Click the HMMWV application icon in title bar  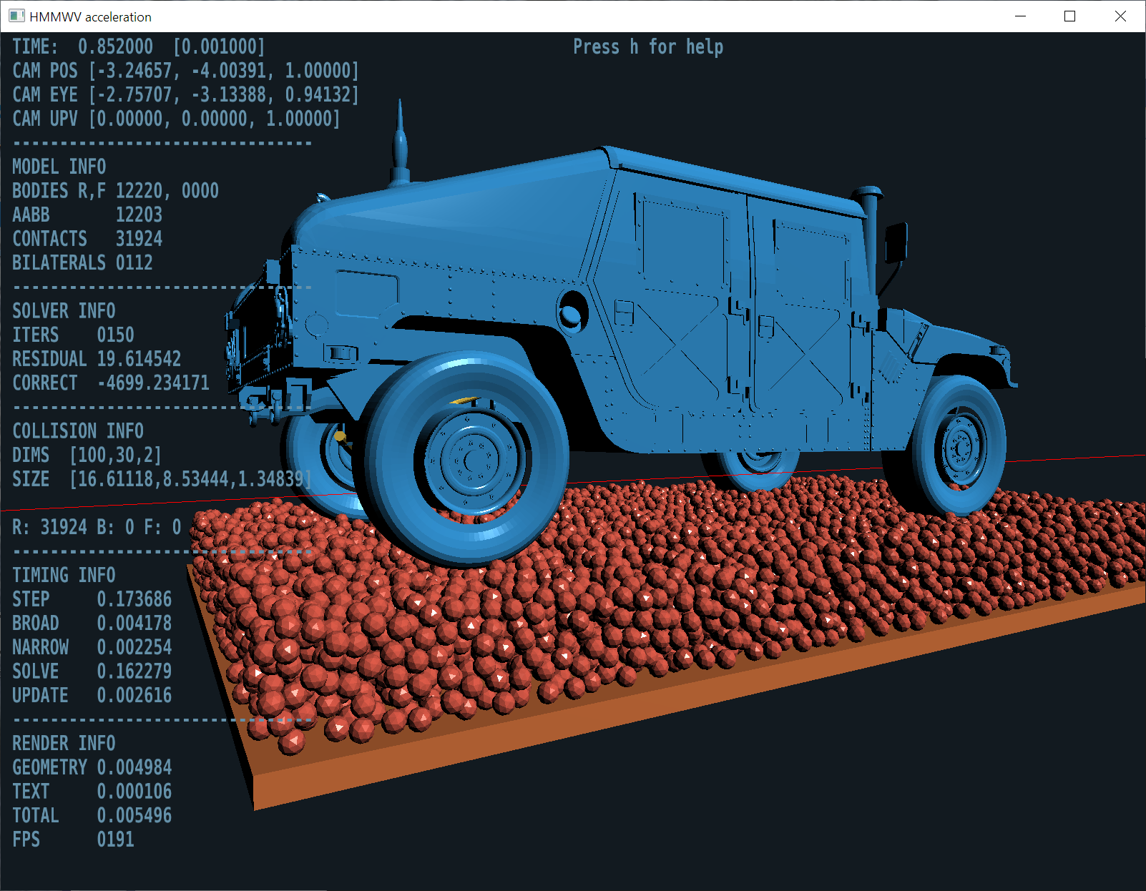tap(16, 16)
